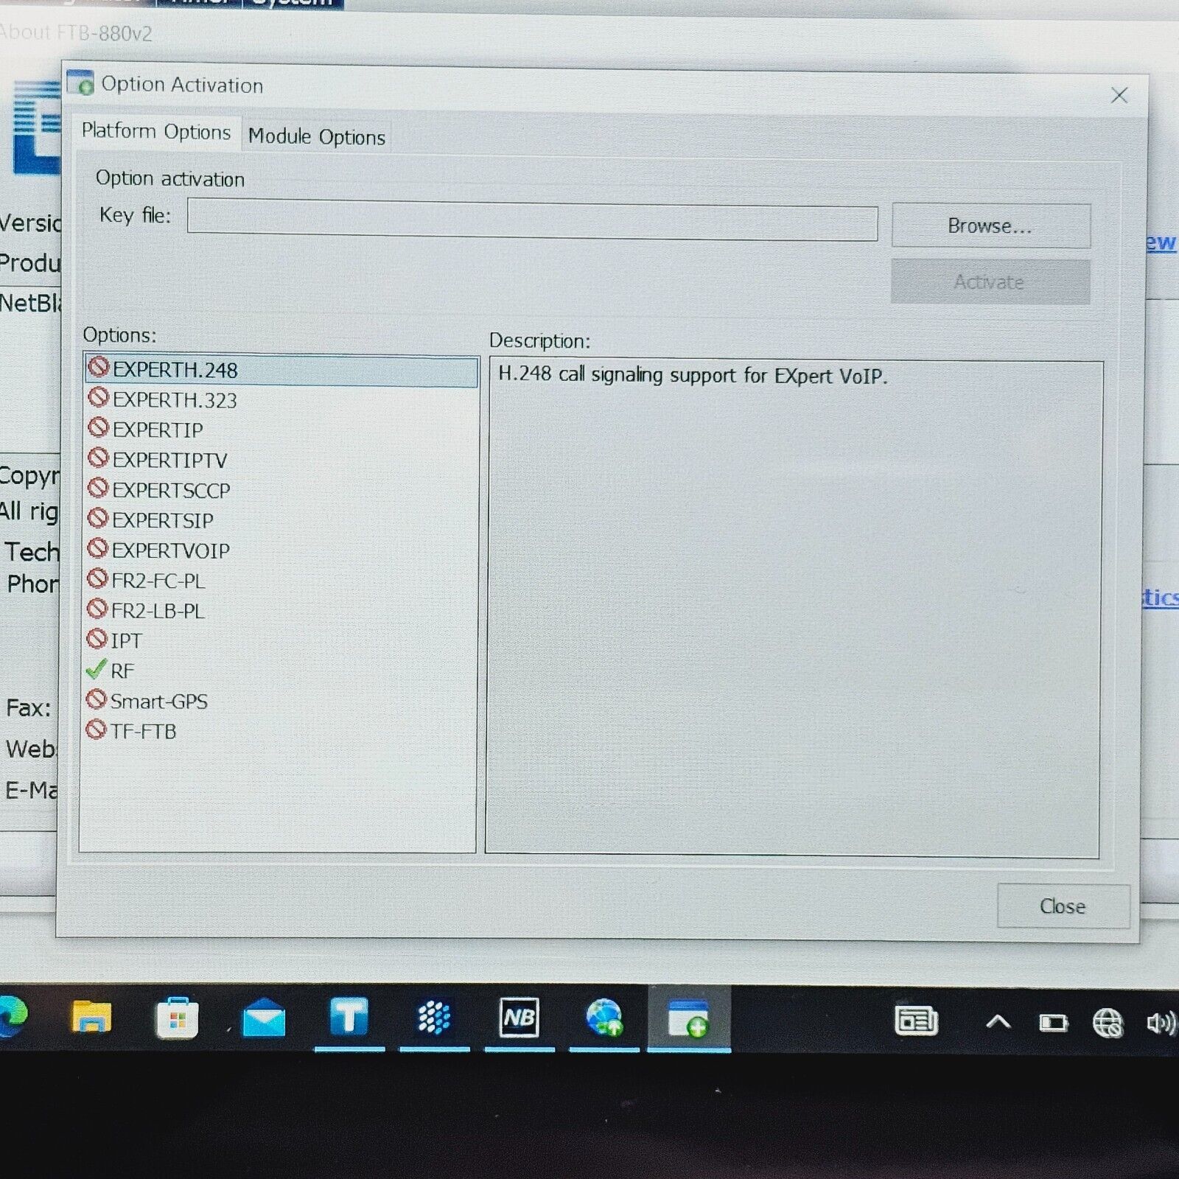Screen dimensions: 1179x1179
Task: Open the network globe tray icon
Action: point(1107,1023)
